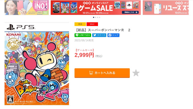Image resolution: width=193 pixels, height=109 pixels.
Task: Select the first carousel pagination dot
Action: [94, 18]
